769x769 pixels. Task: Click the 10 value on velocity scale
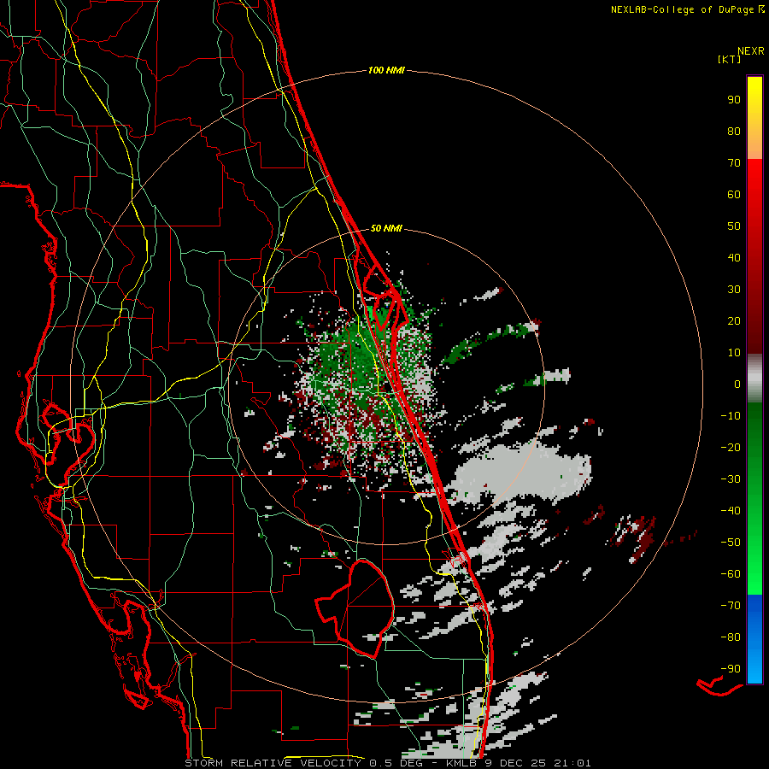click(x=734, y=353)
